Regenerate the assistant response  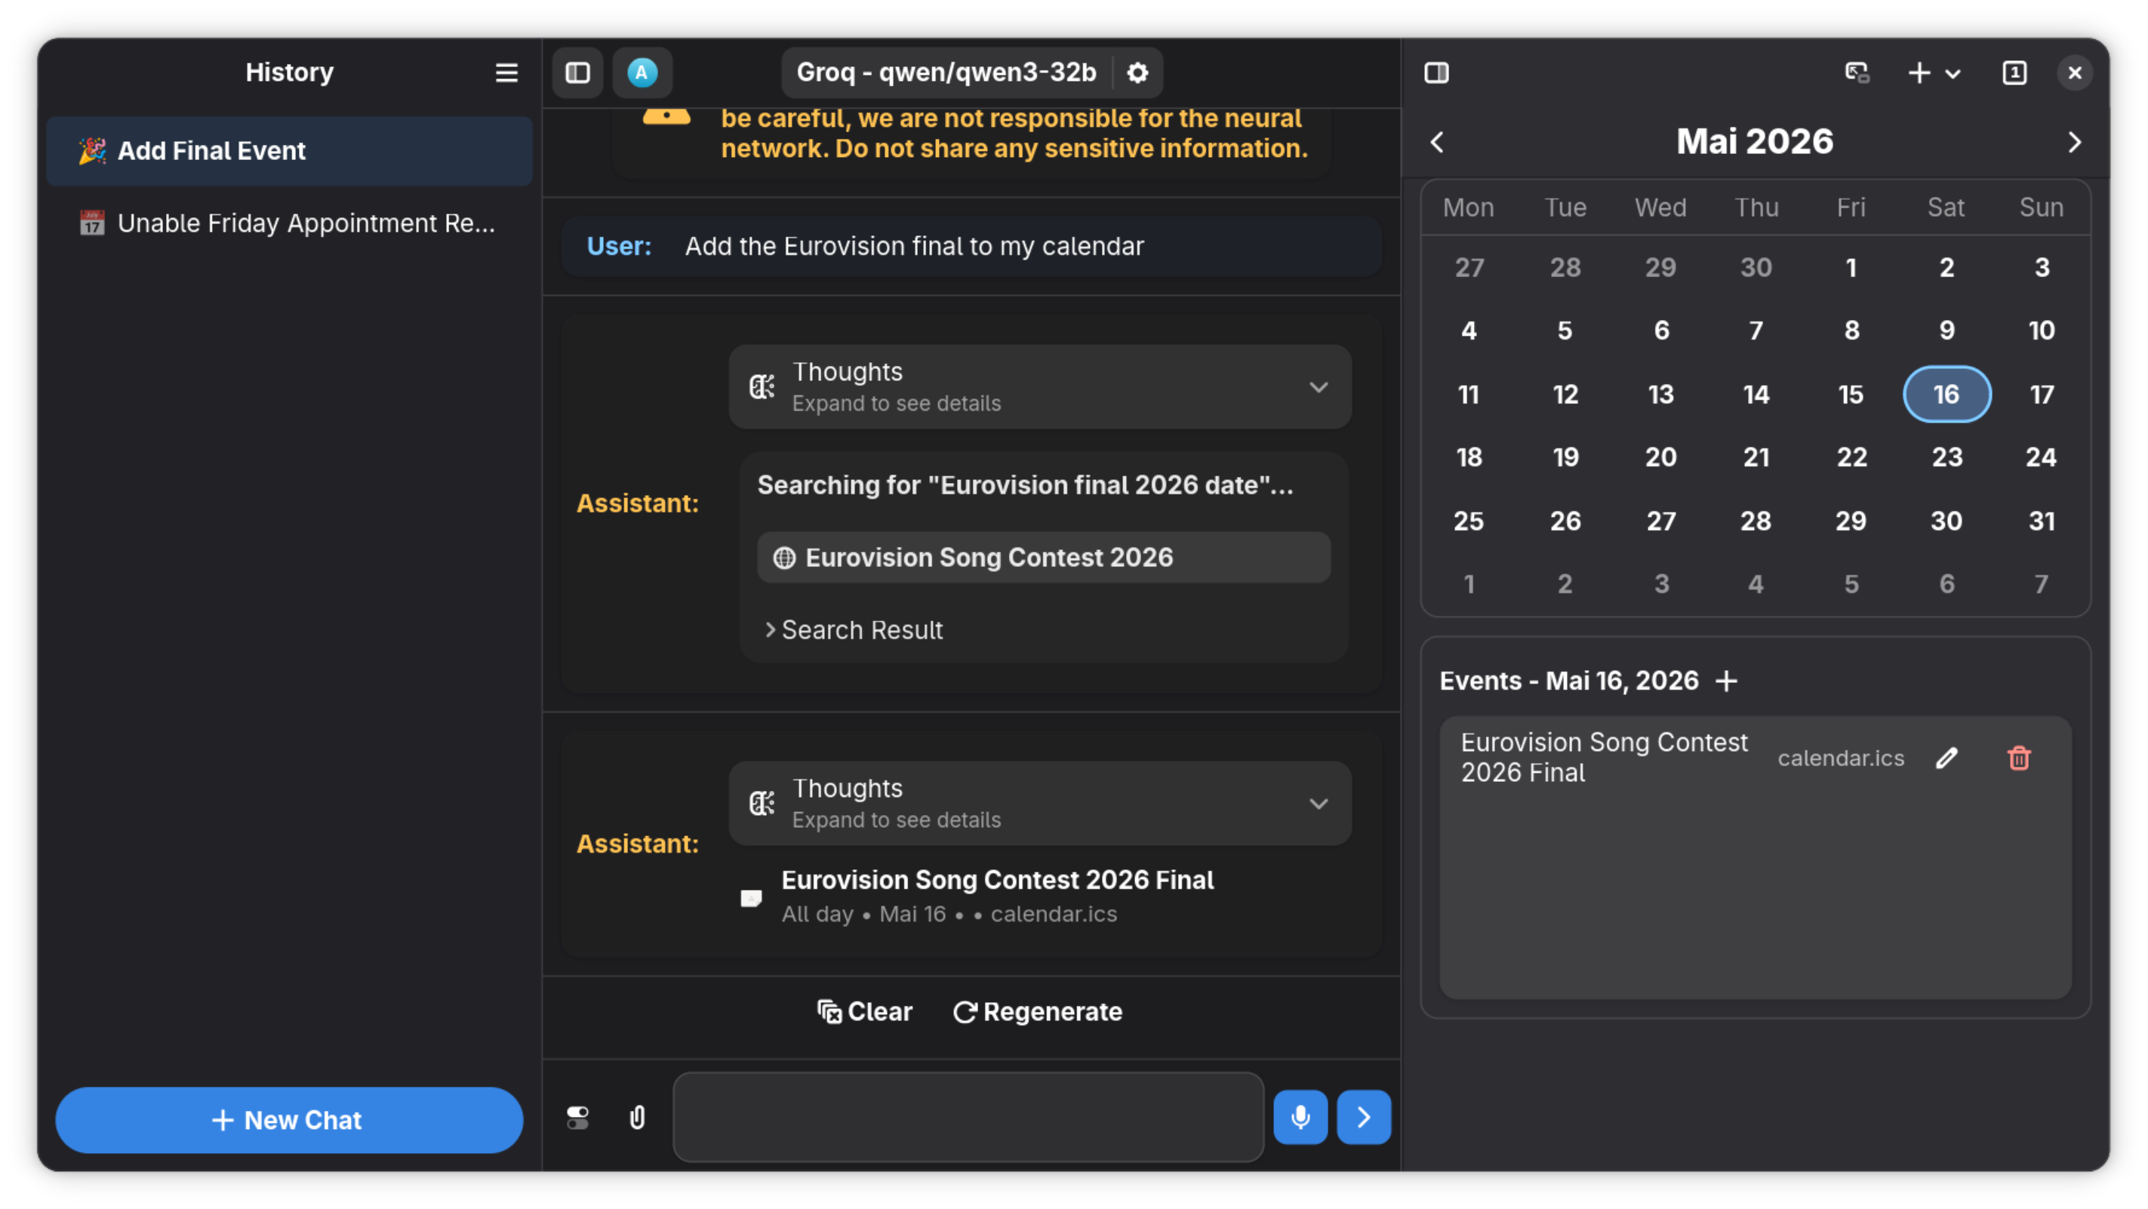pyautogui.click(x=1037, y=1011)
